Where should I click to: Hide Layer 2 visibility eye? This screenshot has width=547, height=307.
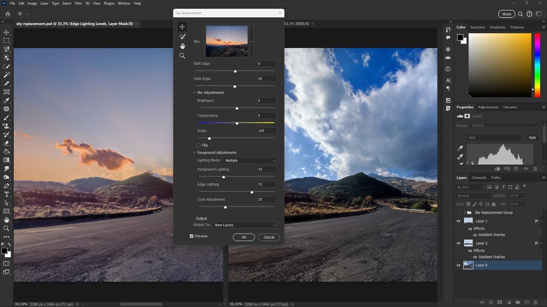(459, 243)
